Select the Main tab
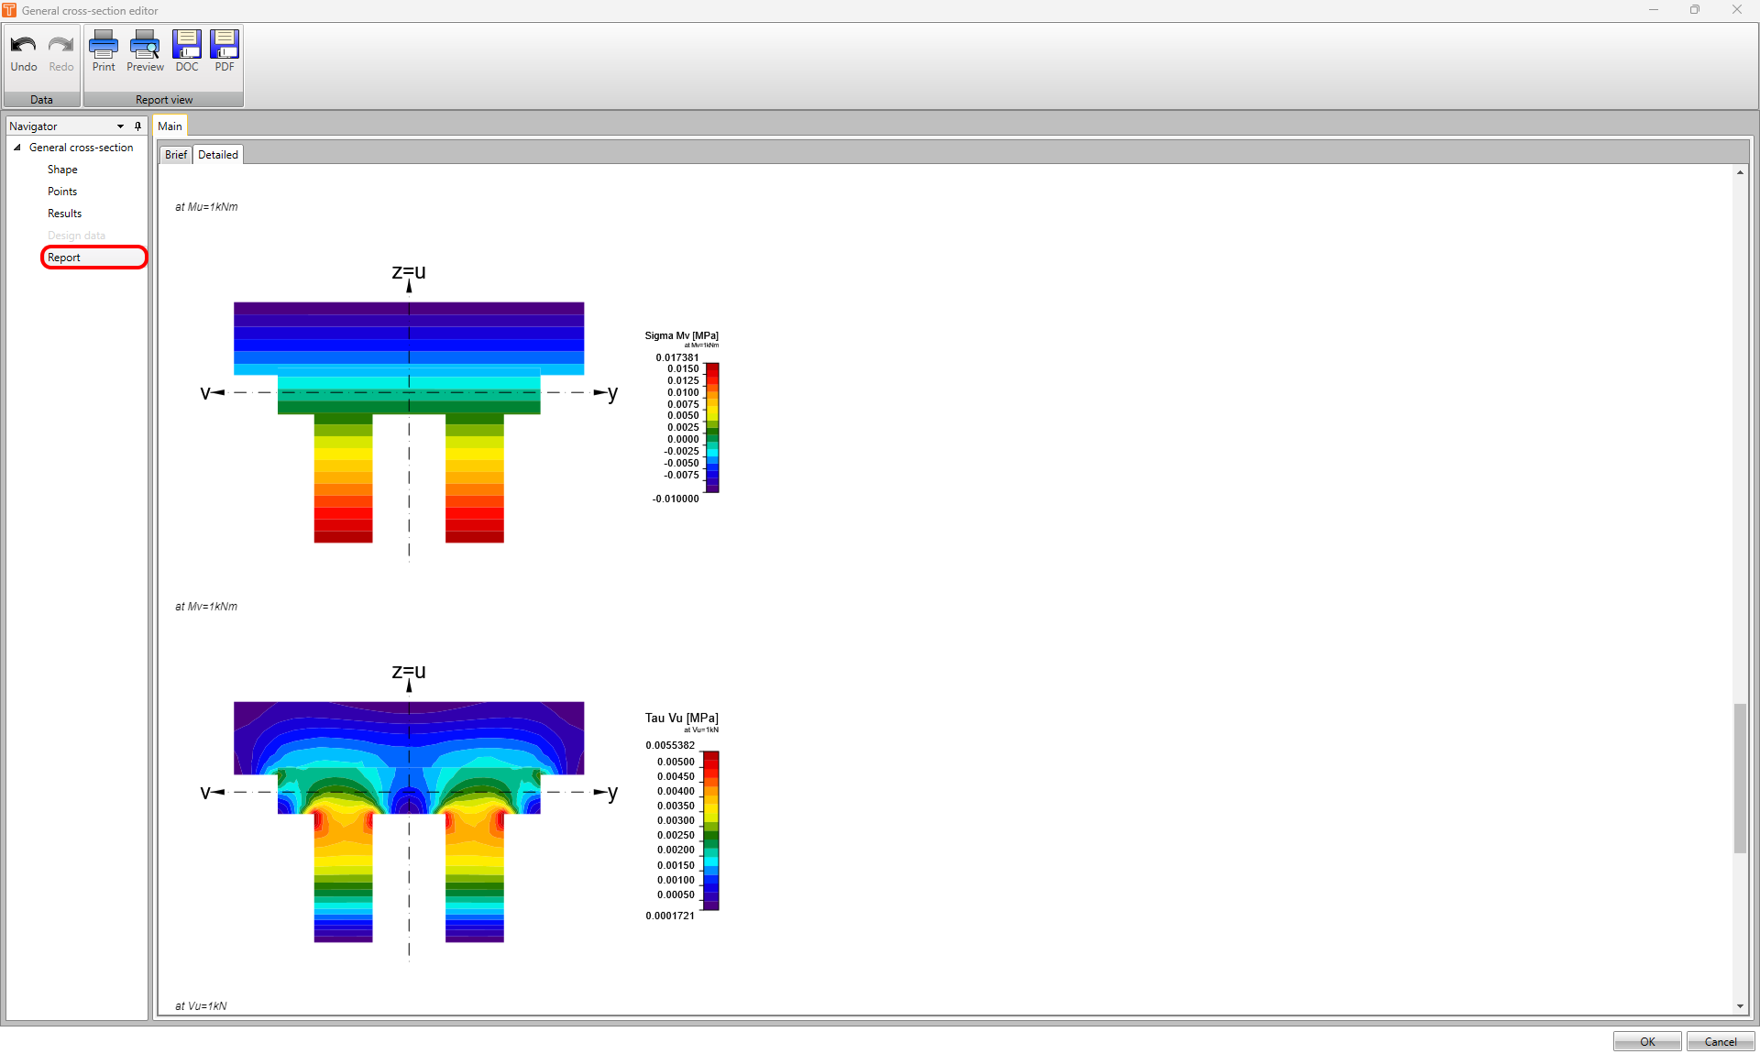Image resolution: width=1760 pixels, height=1054 pixels. coord(170,126)
